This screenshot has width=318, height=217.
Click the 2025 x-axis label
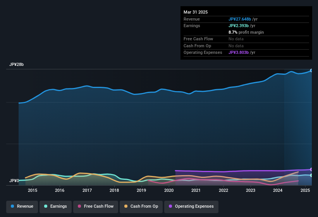click(x=305, y=190)
